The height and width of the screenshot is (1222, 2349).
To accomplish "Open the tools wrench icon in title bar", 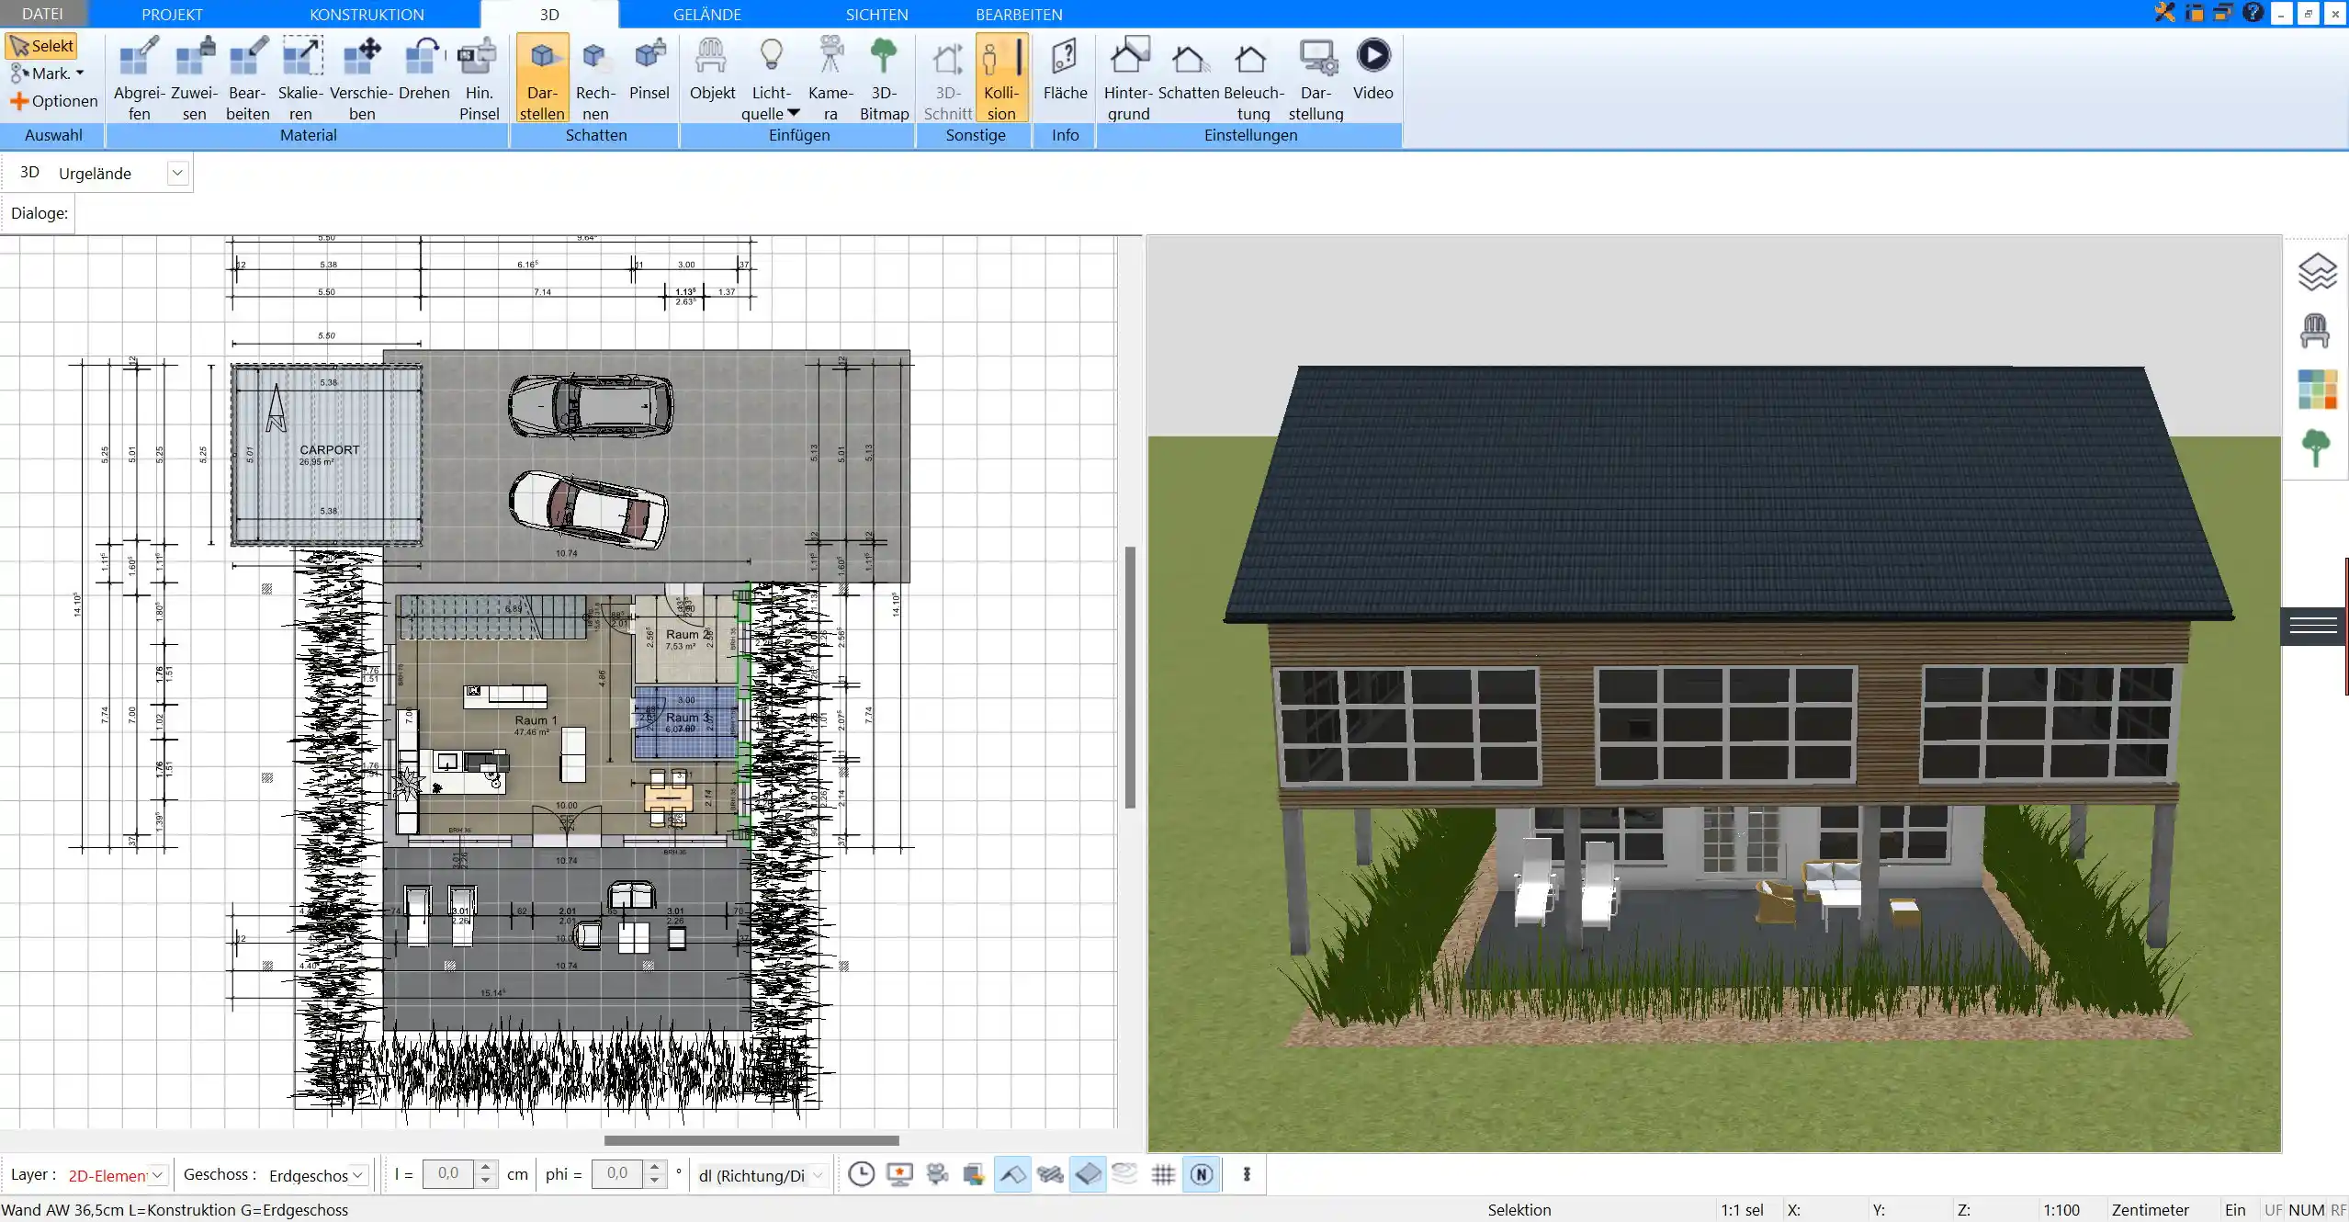I will click(x=2165, y=13).
